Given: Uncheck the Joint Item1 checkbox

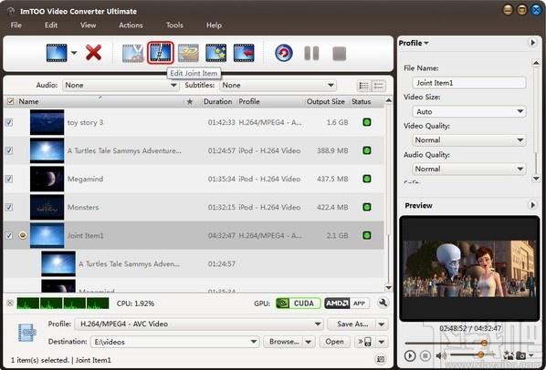Looking at the screenshot, I should [9, 235].
